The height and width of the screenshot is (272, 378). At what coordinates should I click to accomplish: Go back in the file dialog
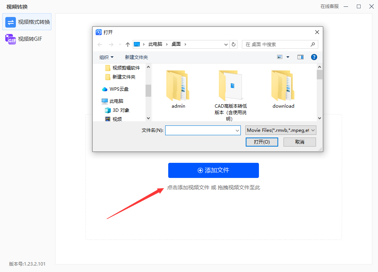(100, 45)
